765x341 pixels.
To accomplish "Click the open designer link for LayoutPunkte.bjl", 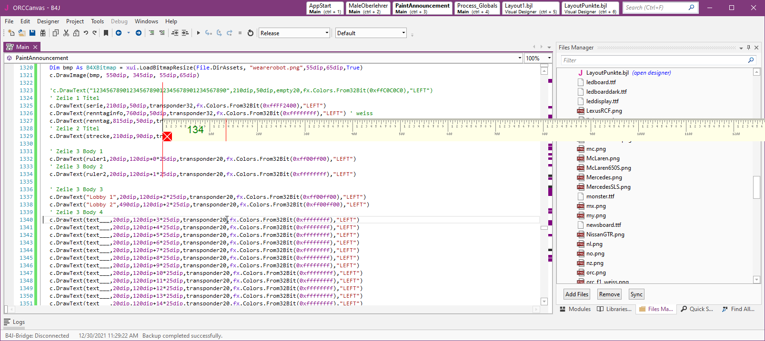I will [651, 73].
